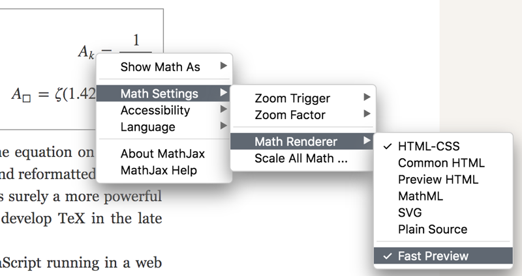Open the Show Math As submenu
The height and width of the screenshot is (276, 522).
160,67
